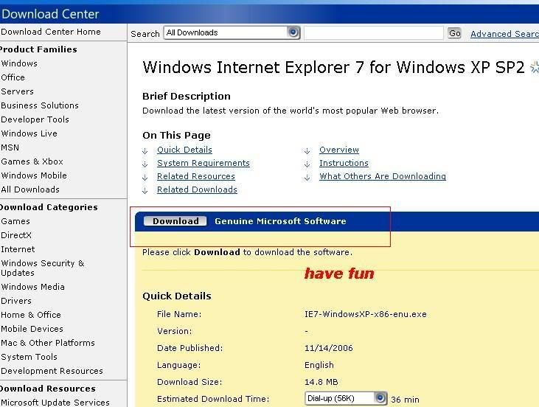Select MSN in sidebar
The width and height of the screenshot is (539, 407).
click(10, 147)
